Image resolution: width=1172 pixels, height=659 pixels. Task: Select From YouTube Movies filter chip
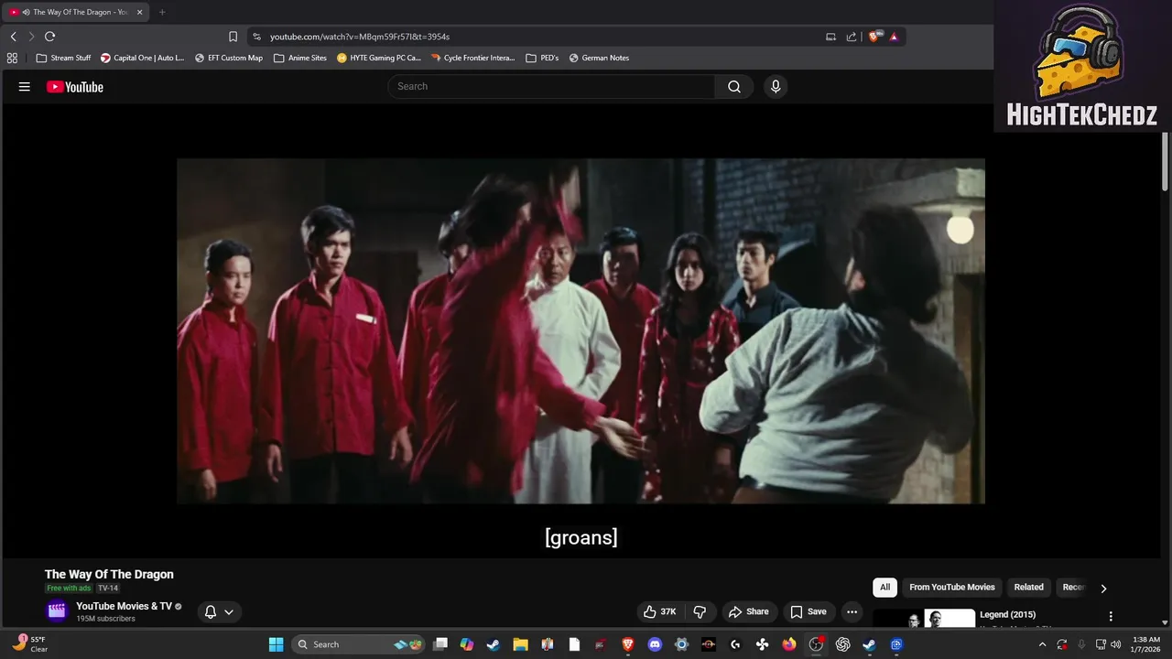click(952, 588)
